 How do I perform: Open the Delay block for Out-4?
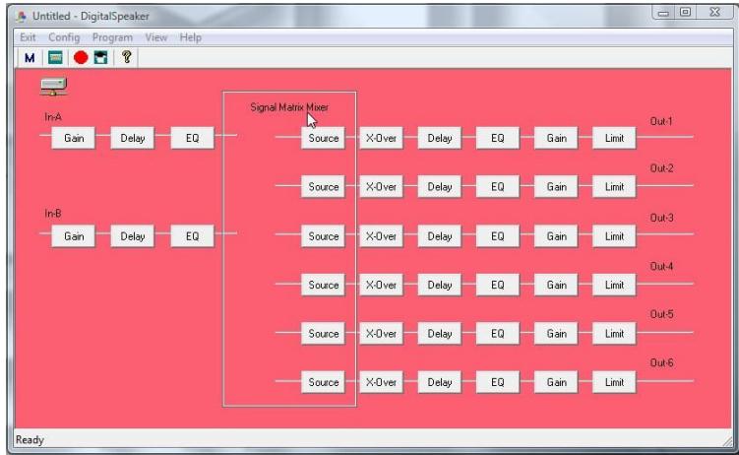(x=440, y=285)
